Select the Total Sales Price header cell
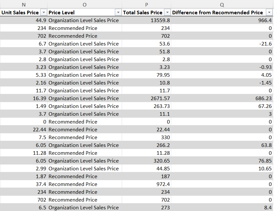Image resolution: width=274 pixels, height=211 pixels. (x=146, y=13)
